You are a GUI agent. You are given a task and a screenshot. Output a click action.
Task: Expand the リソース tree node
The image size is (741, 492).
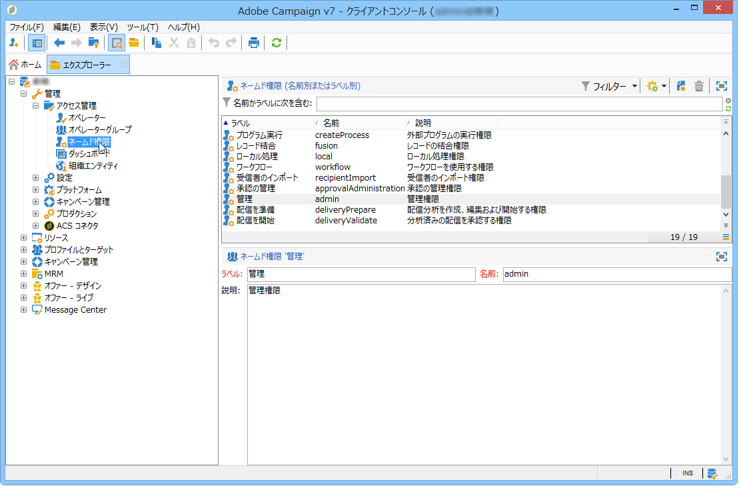(23, 238)
